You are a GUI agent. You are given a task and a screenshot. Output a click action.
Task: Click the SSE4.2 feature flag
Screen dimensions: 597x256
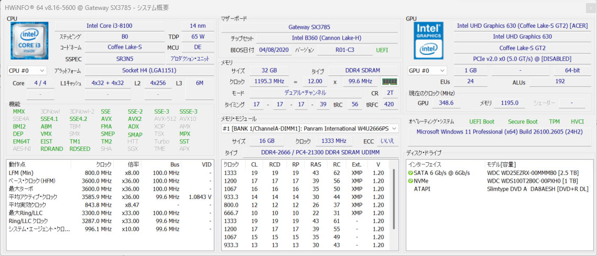point(78,119)
